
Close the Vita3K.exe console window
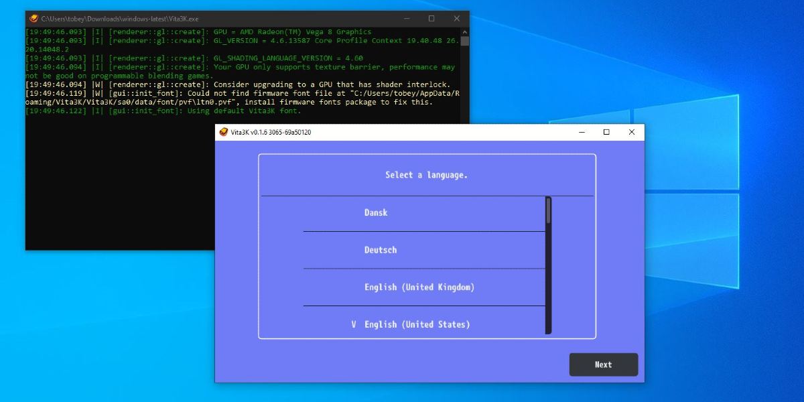[456, 19]
